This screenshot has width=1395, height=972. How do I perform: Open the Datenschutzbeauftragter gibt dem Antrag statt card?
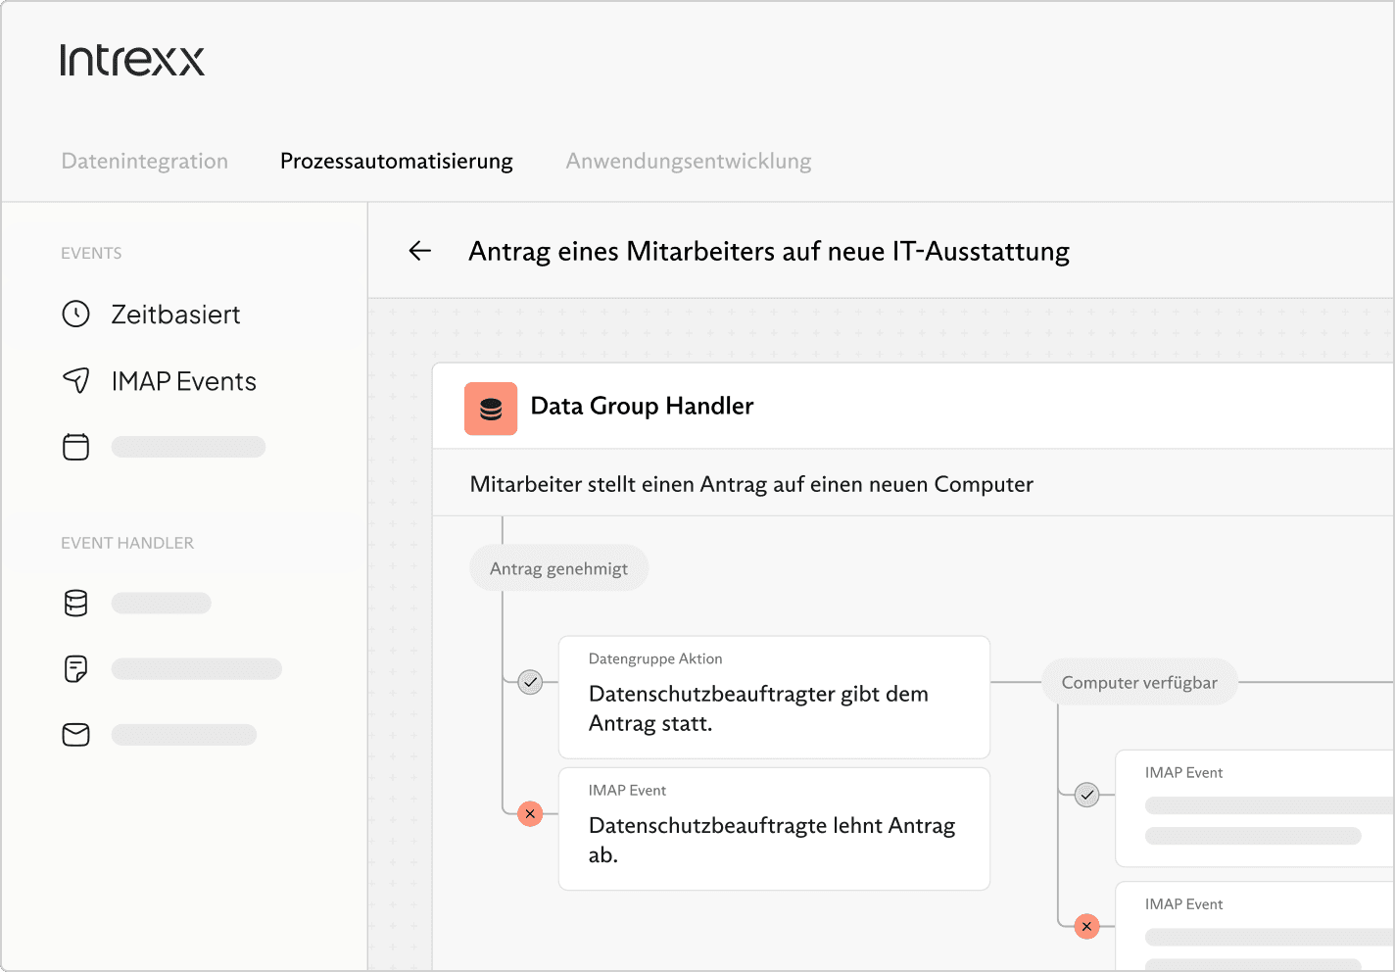coord(774,698)
